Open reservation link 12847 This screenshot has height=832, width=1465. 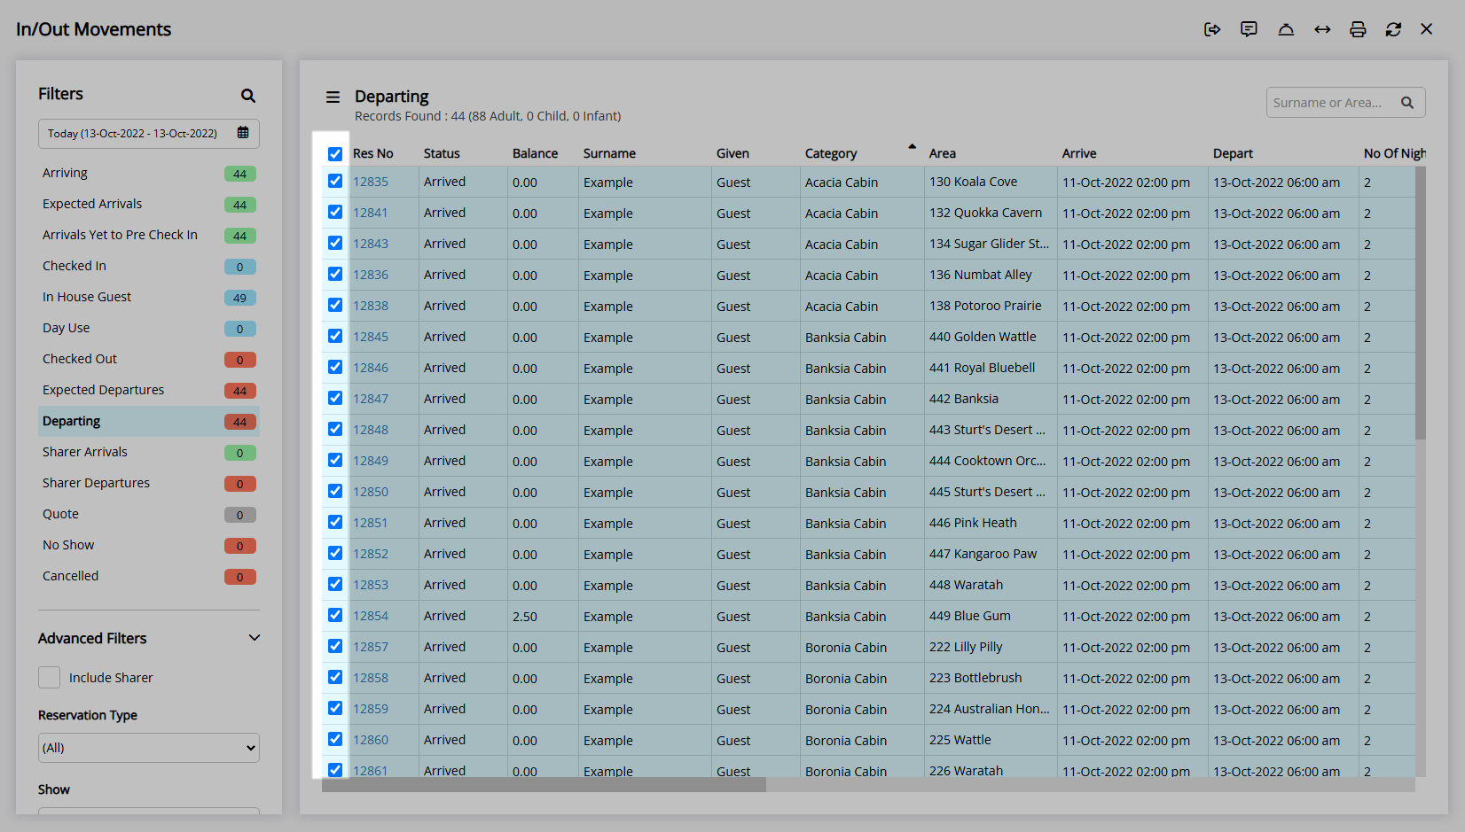pos(371,399)
